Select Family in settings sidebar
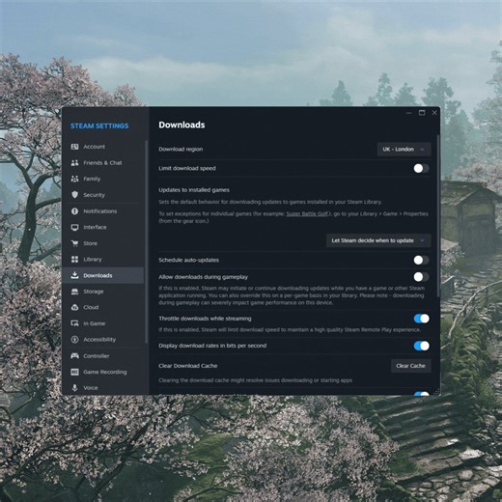This screenshot has width=502, height=502. coord(103,179)
